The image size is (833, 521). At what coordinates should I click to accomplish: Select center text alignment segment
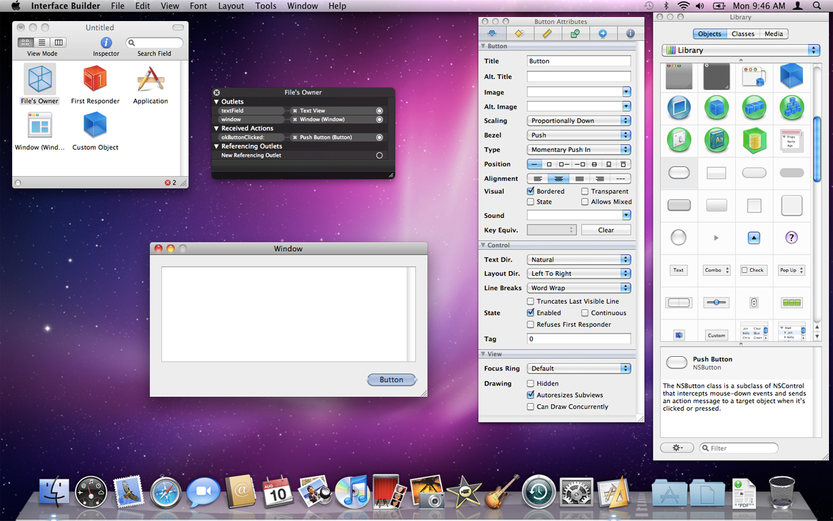(559, 178)
